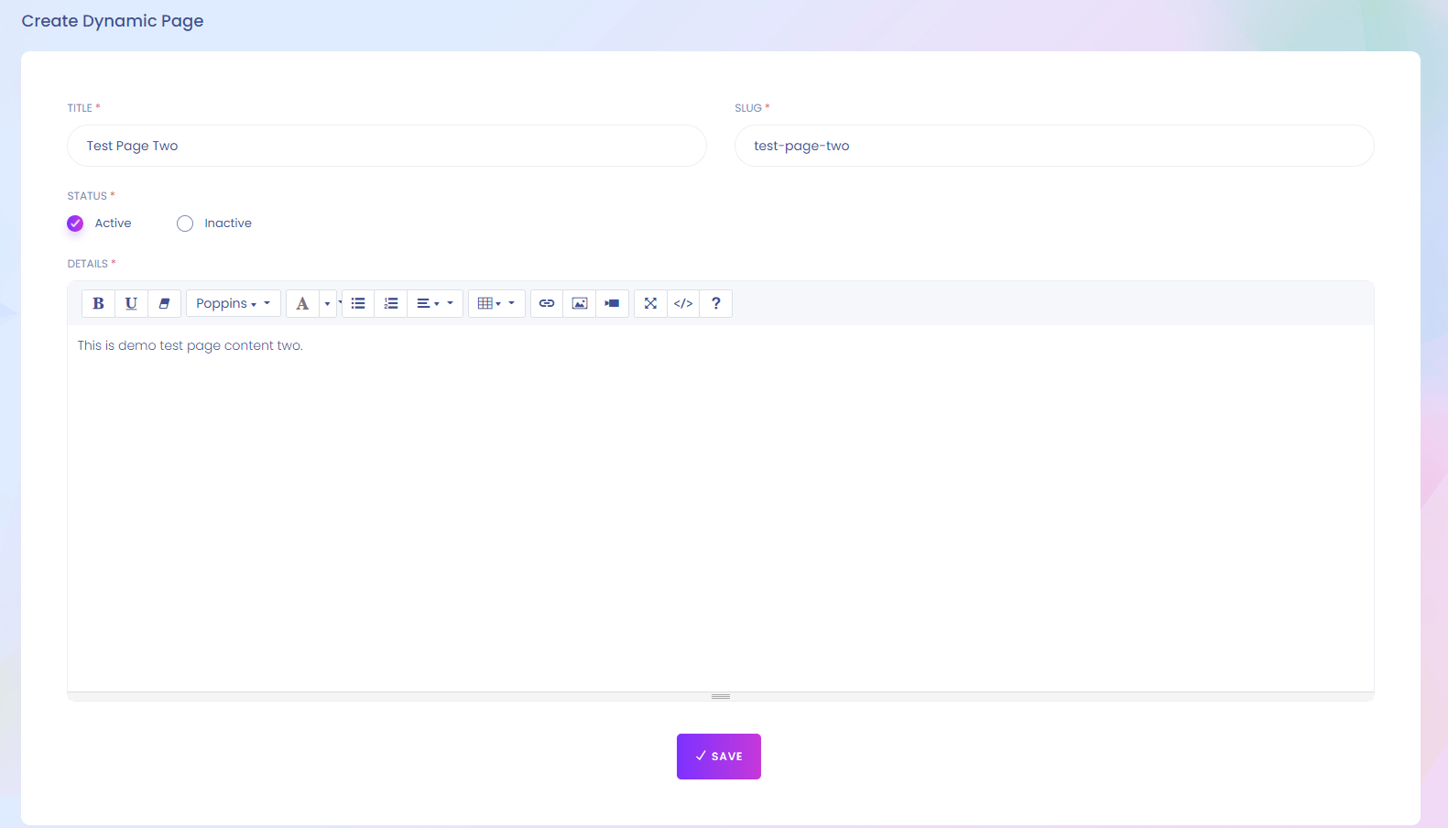
Task: Click the font color A button
Action: pyautogui.click(x=302, y=303)
